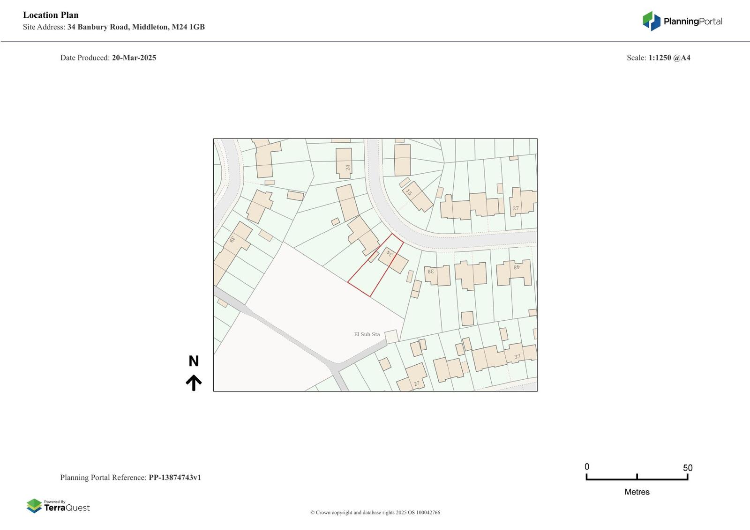Click the reference PP-13874743v1
The height and width of the screenshot is (530, 750).
point(174,478)
